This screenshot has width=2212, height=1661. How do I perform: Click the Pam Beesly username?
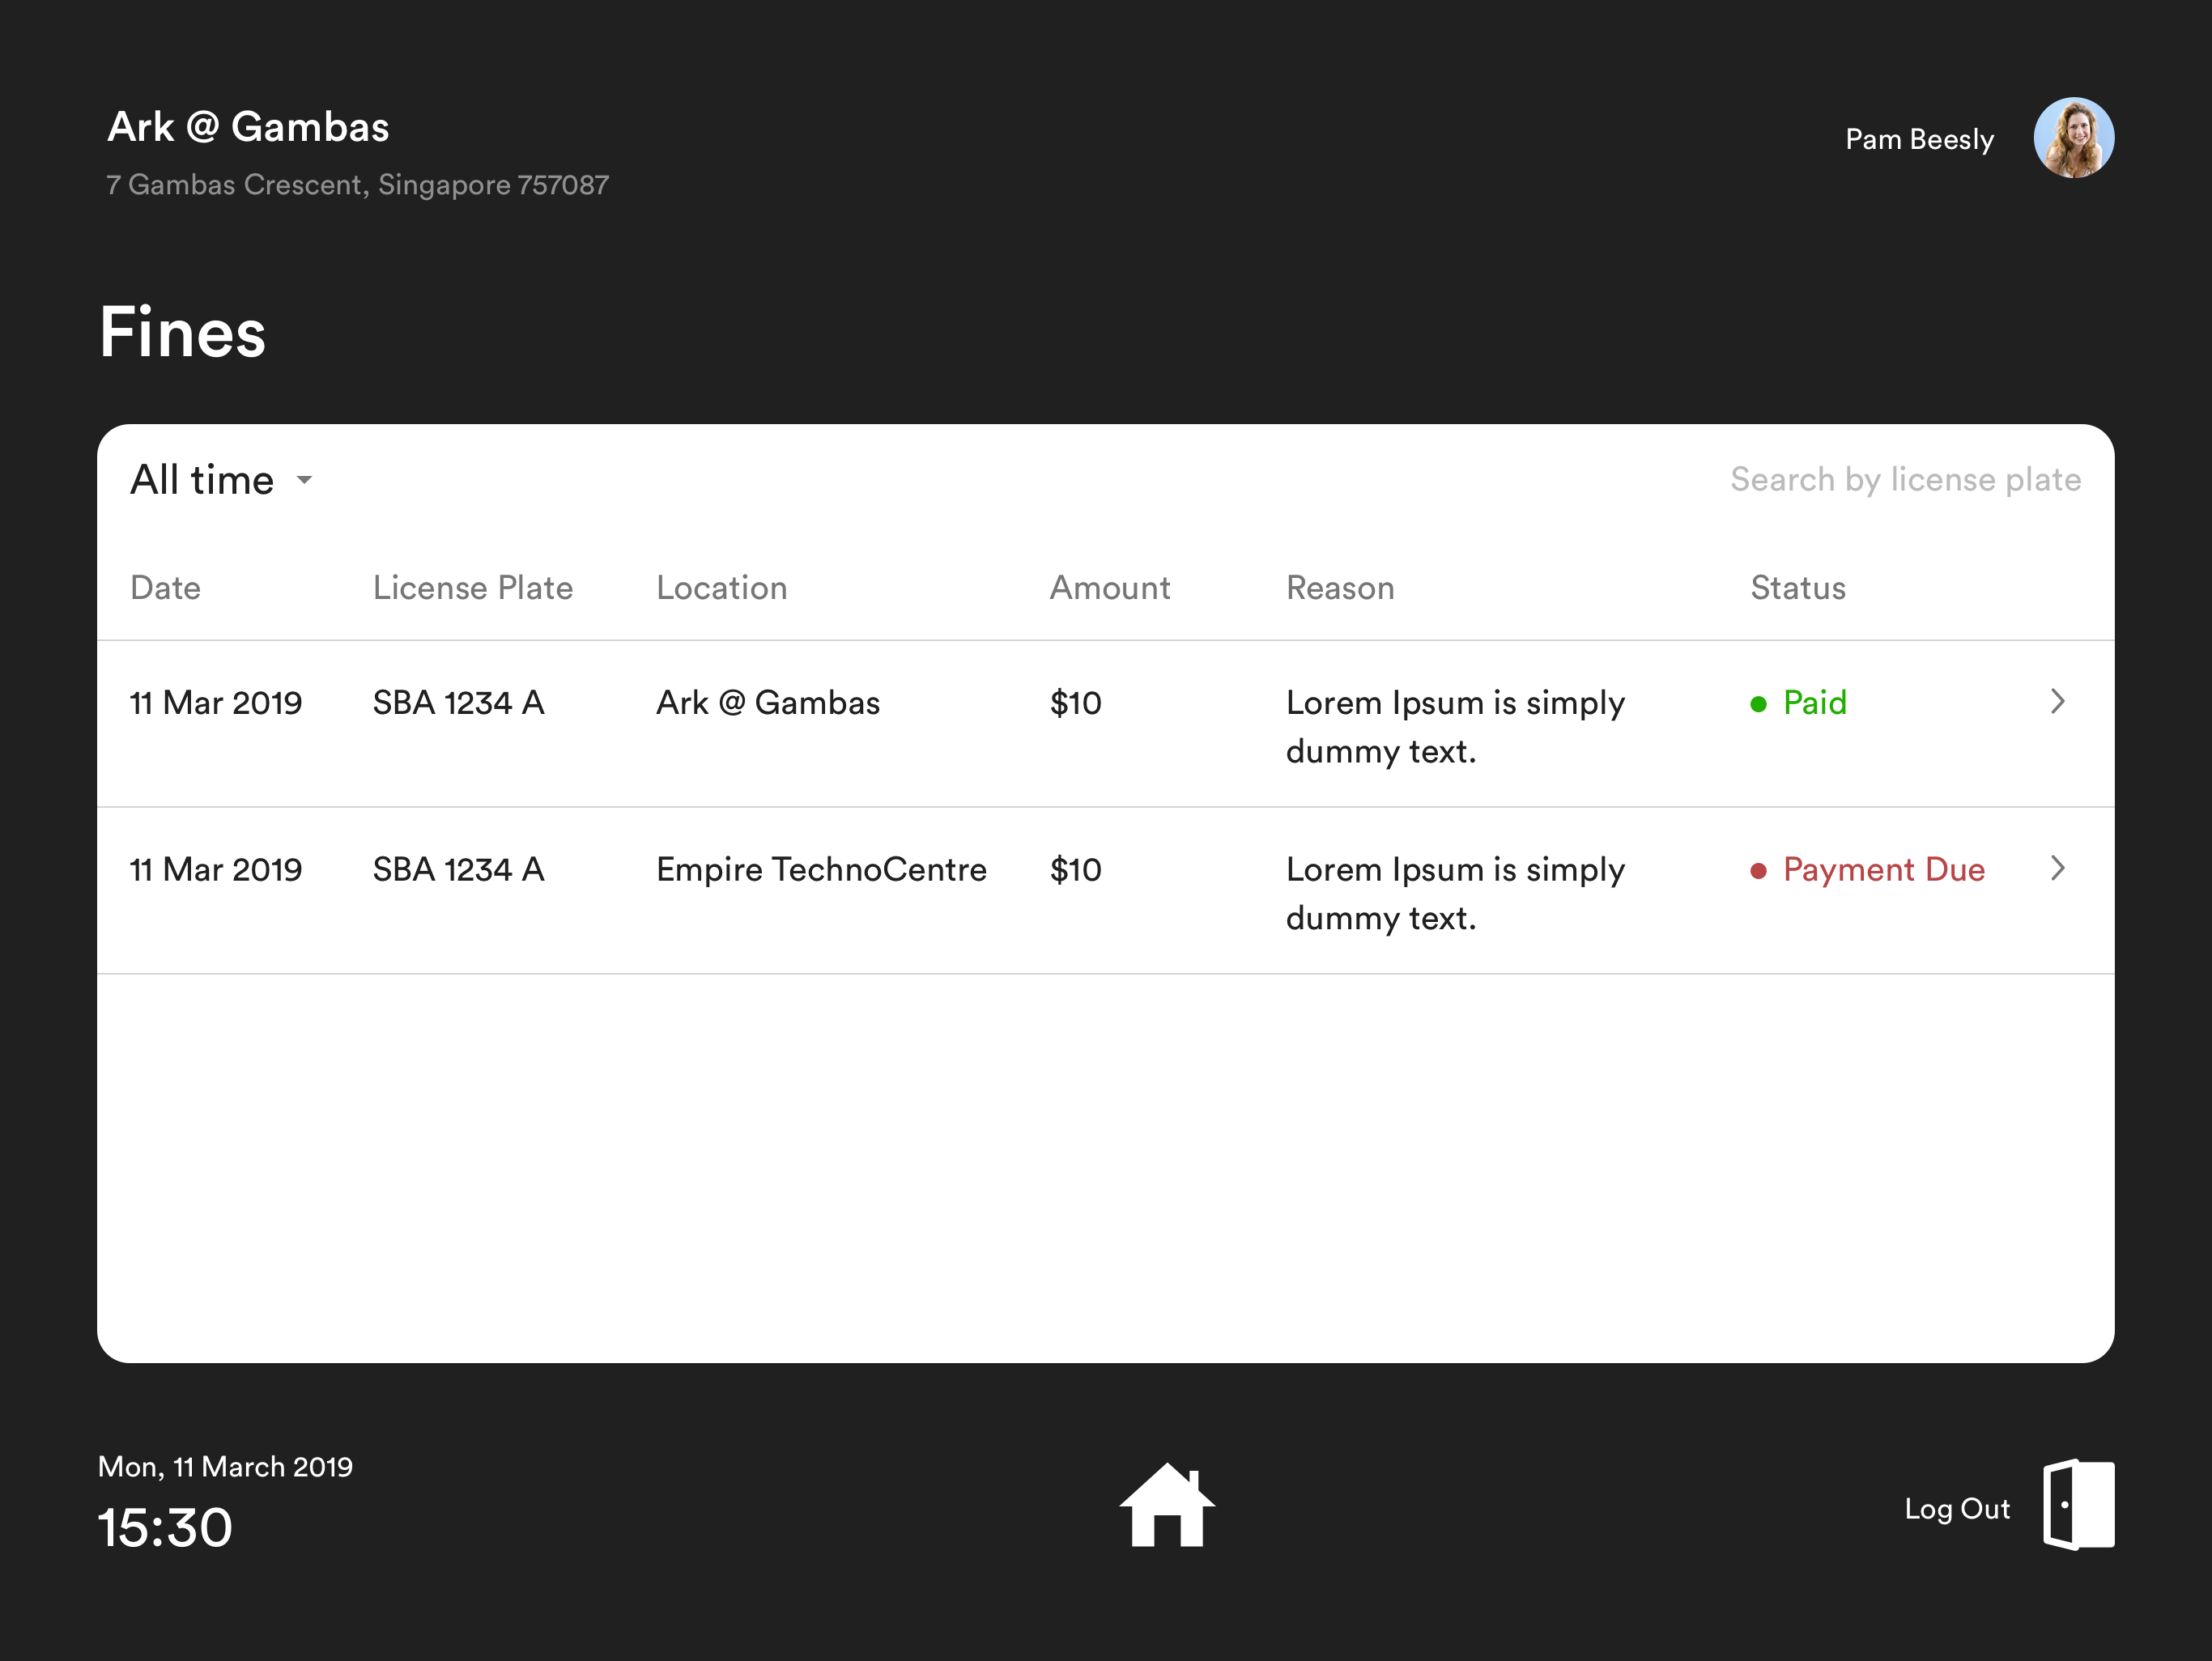(1918, 139)
